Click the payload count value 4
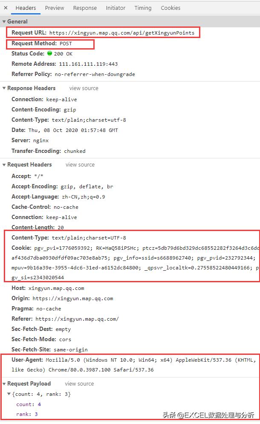This screenshot has height=424, width=260. click(x=39, y=404)
